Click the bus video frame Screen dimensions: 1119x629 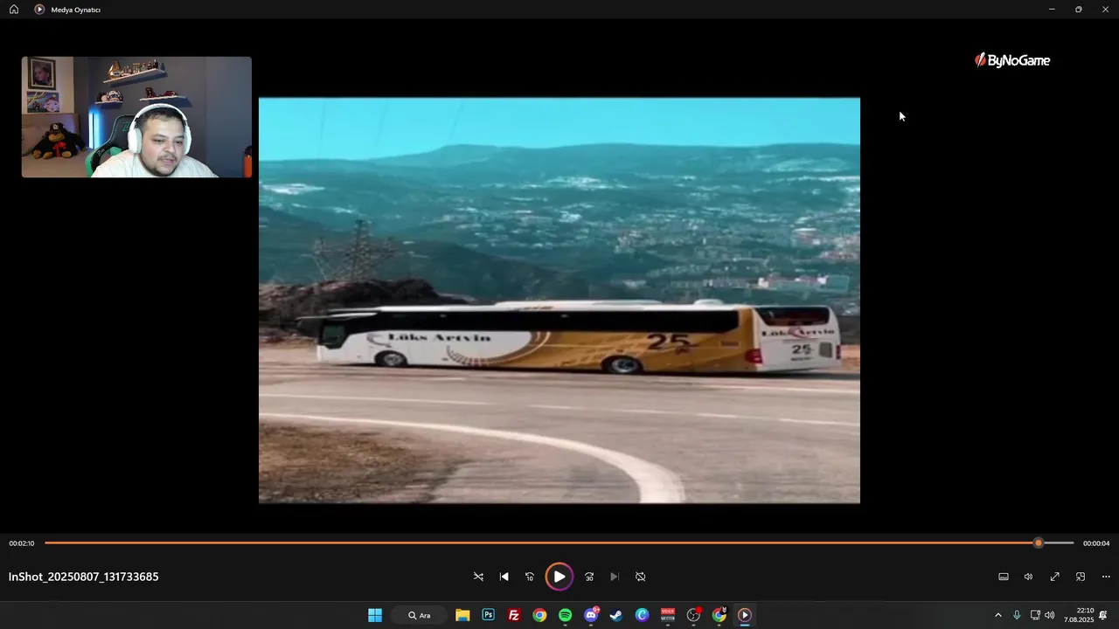click(x=559, y=300)
